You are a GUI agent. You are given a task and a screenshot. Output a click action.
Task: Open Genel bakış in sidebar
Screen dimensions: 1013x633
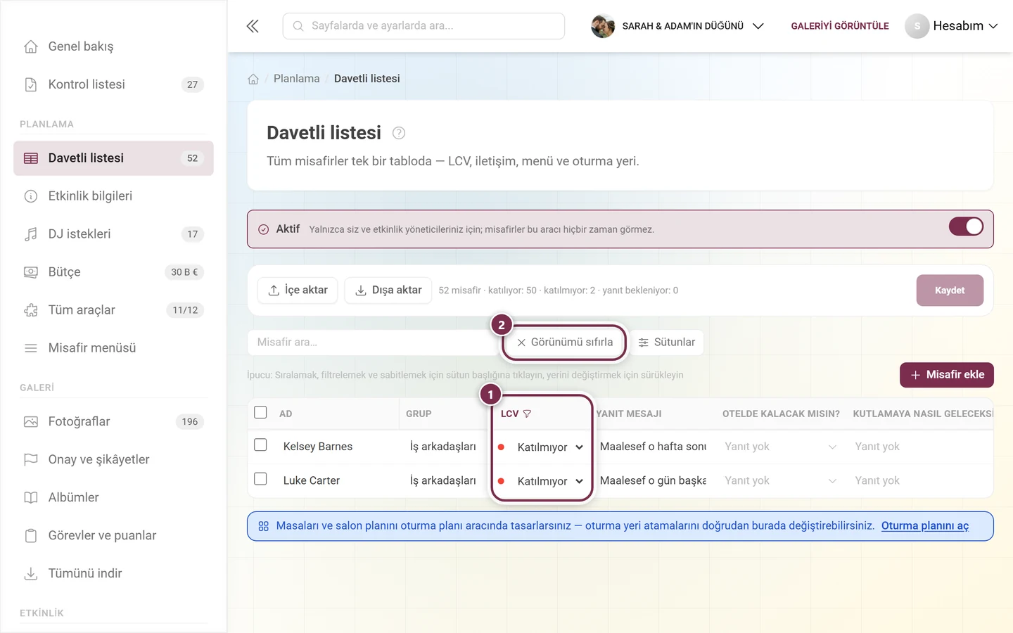coord(113,46)
